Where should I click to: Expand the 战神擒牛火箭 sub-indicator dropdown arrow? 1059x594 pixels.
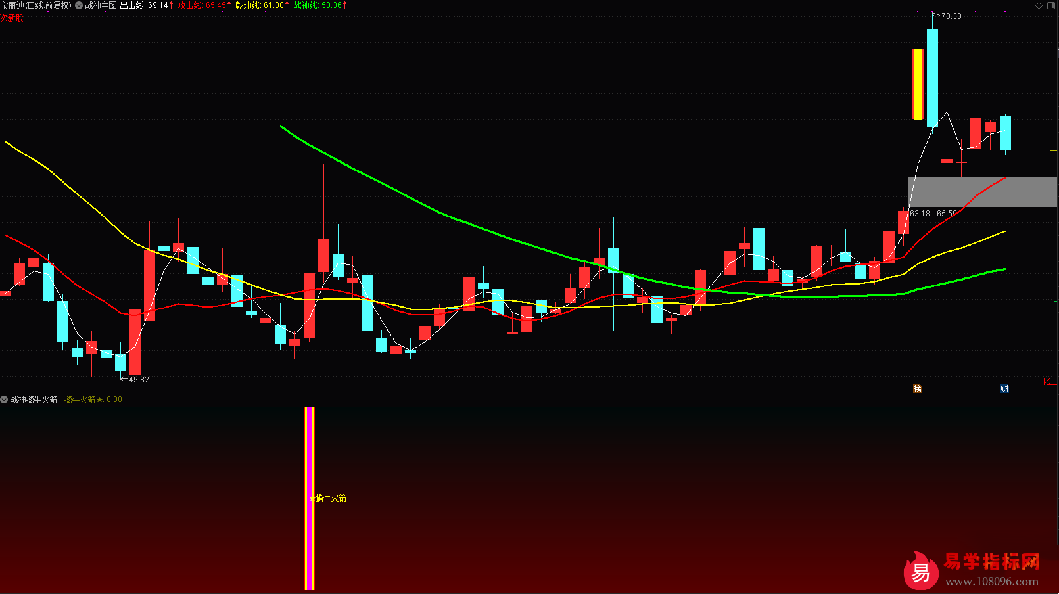pyautogui.click(x=5, y=400)
